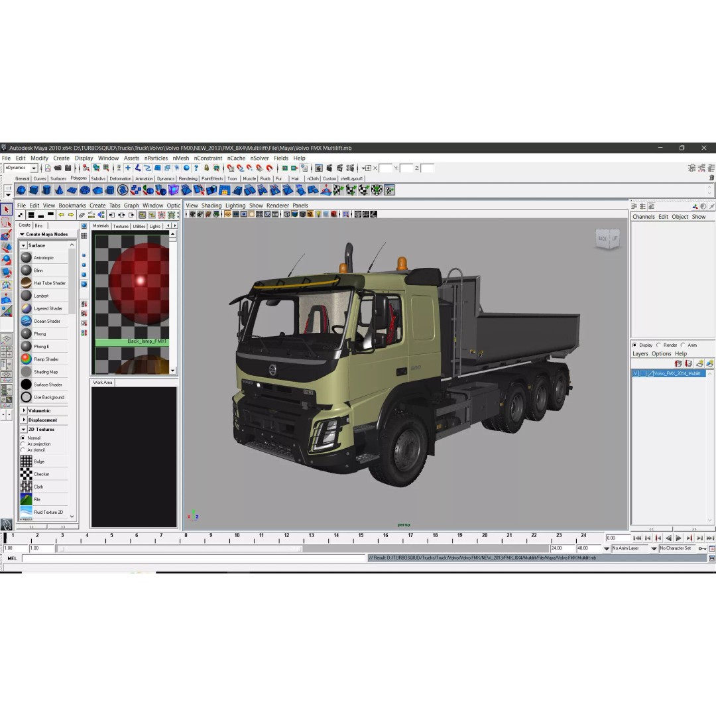Image resolution: width=716 pixels, height=716 pixels.
Task: Create an Ocean Shader node
Action: tap(44, 321)
